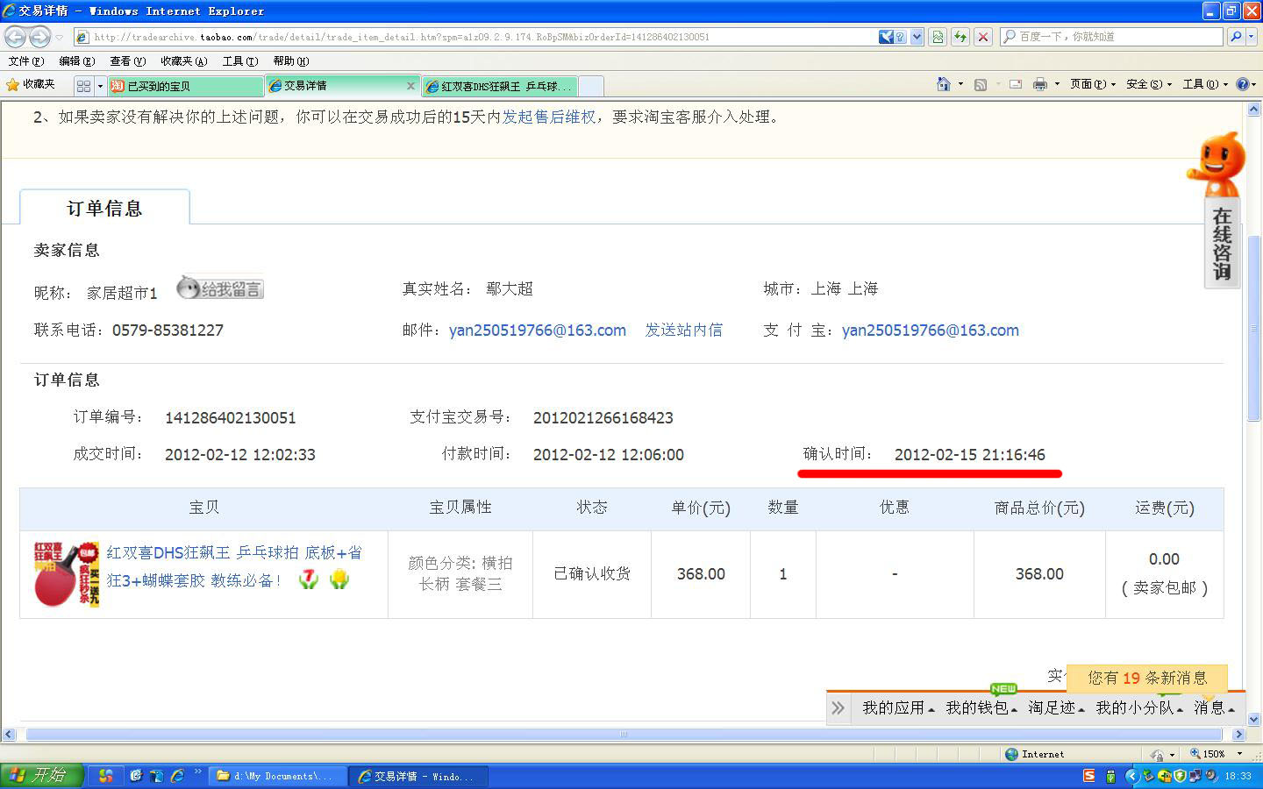Screen dimensions: 1263x789
Task: Expand 我的应用 on the Taobao bar
Action: tap(898, 707)
